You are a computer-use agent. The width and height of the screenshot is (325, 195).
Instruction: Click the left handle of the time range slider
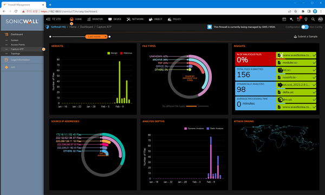[x=50, y=37]
